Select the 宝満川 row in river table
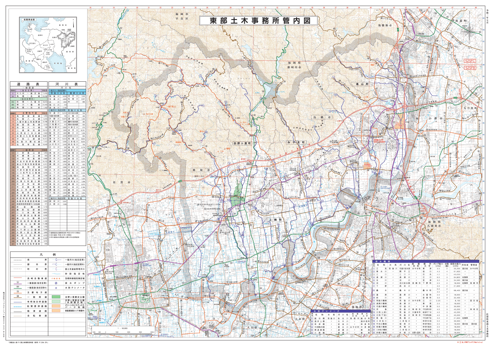The image size is (491, 346). [58, 99]
